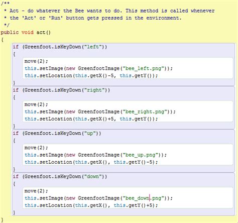Click the if keyword of the up block

(16, 133)
